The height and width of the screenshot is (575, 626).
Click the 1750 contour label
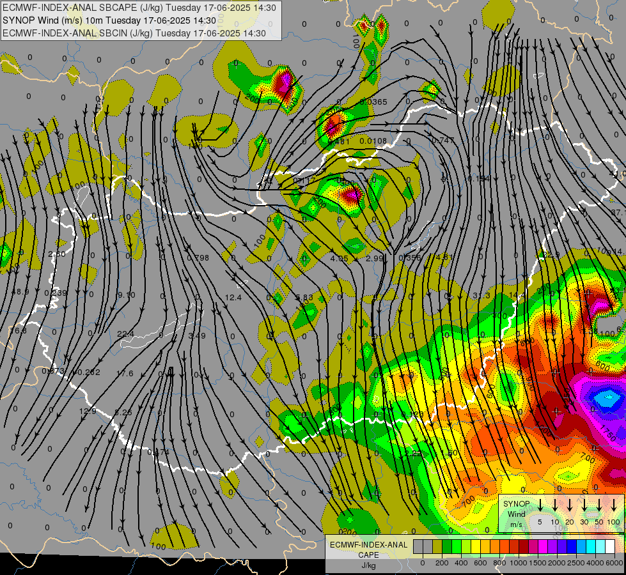click(x=607, y=434)
